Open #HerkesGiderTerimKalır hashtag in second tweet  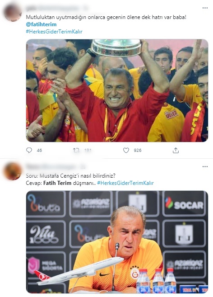[125, 183]
